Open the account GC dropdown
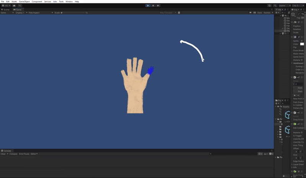306x178 pixels. 6,6
